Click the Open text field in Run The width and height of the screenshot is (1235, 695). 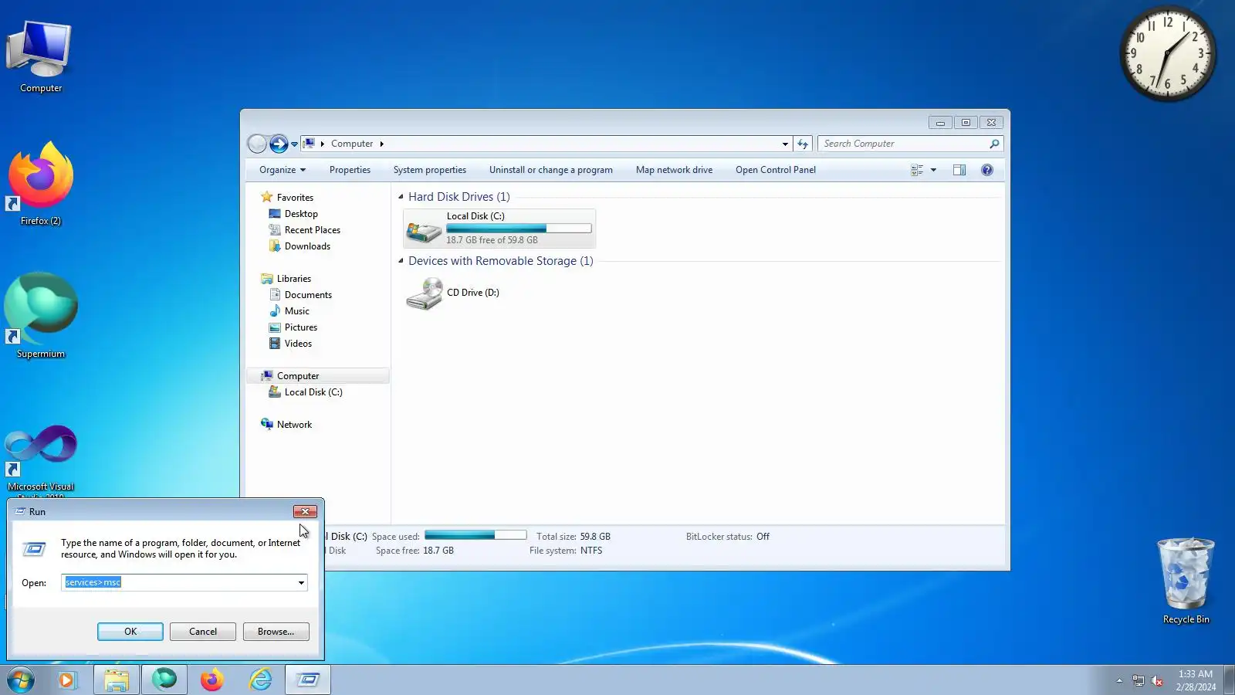(x=178, y=583)
